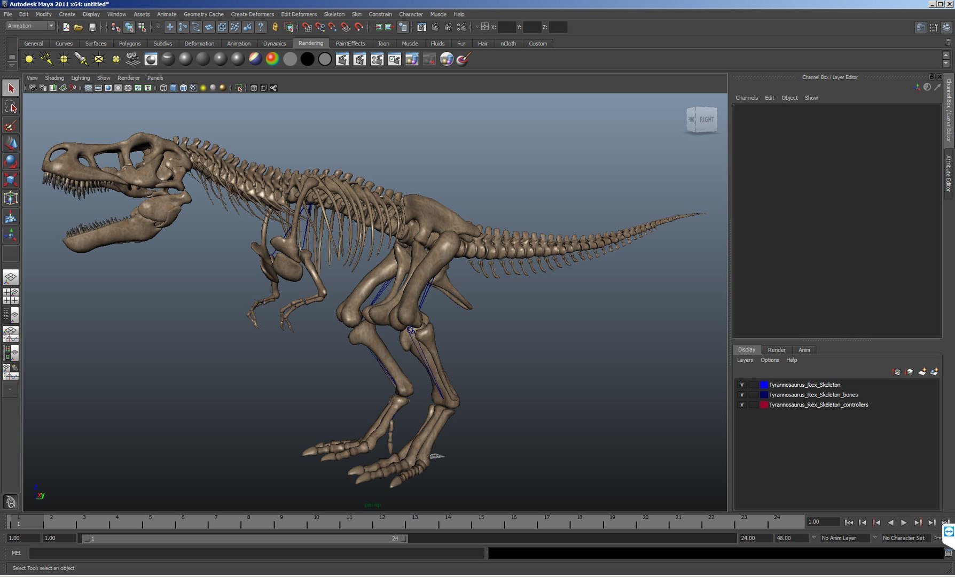
Task: Choose the Paint Selection brush tool
Action: pos(11,126)
